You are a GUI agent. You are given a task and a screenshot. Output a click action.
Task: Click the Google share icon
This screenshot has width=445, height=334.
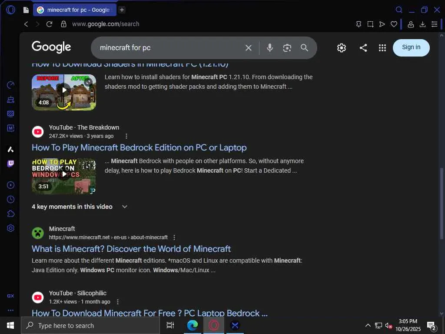tap(363, 48)
